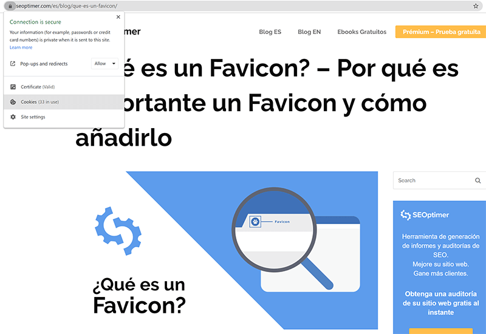The height and width of the screenshot is (334, 486).
Task: Click the magnifier search icon
Action: click(x=478, y=180)
